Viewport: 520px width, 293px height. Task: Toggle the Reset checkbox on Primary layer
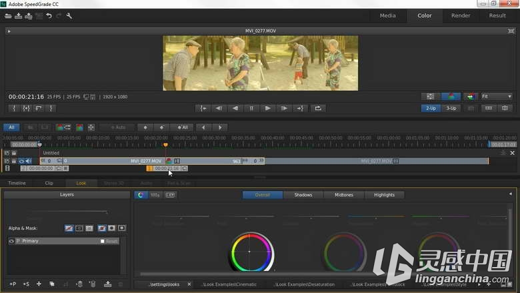tap(103, 241)
